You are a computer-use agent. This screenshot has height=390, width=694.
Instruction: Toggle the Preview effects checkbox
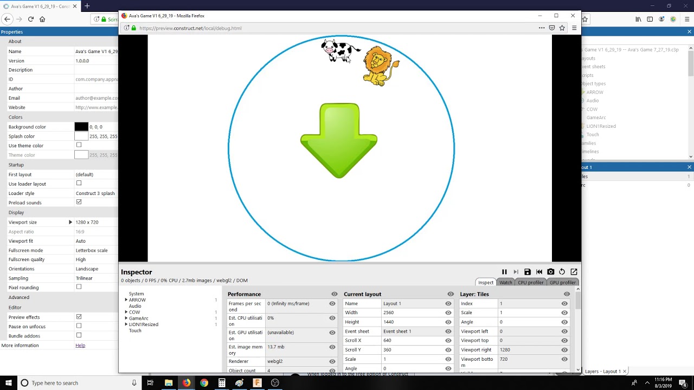[x=79, y=317]
